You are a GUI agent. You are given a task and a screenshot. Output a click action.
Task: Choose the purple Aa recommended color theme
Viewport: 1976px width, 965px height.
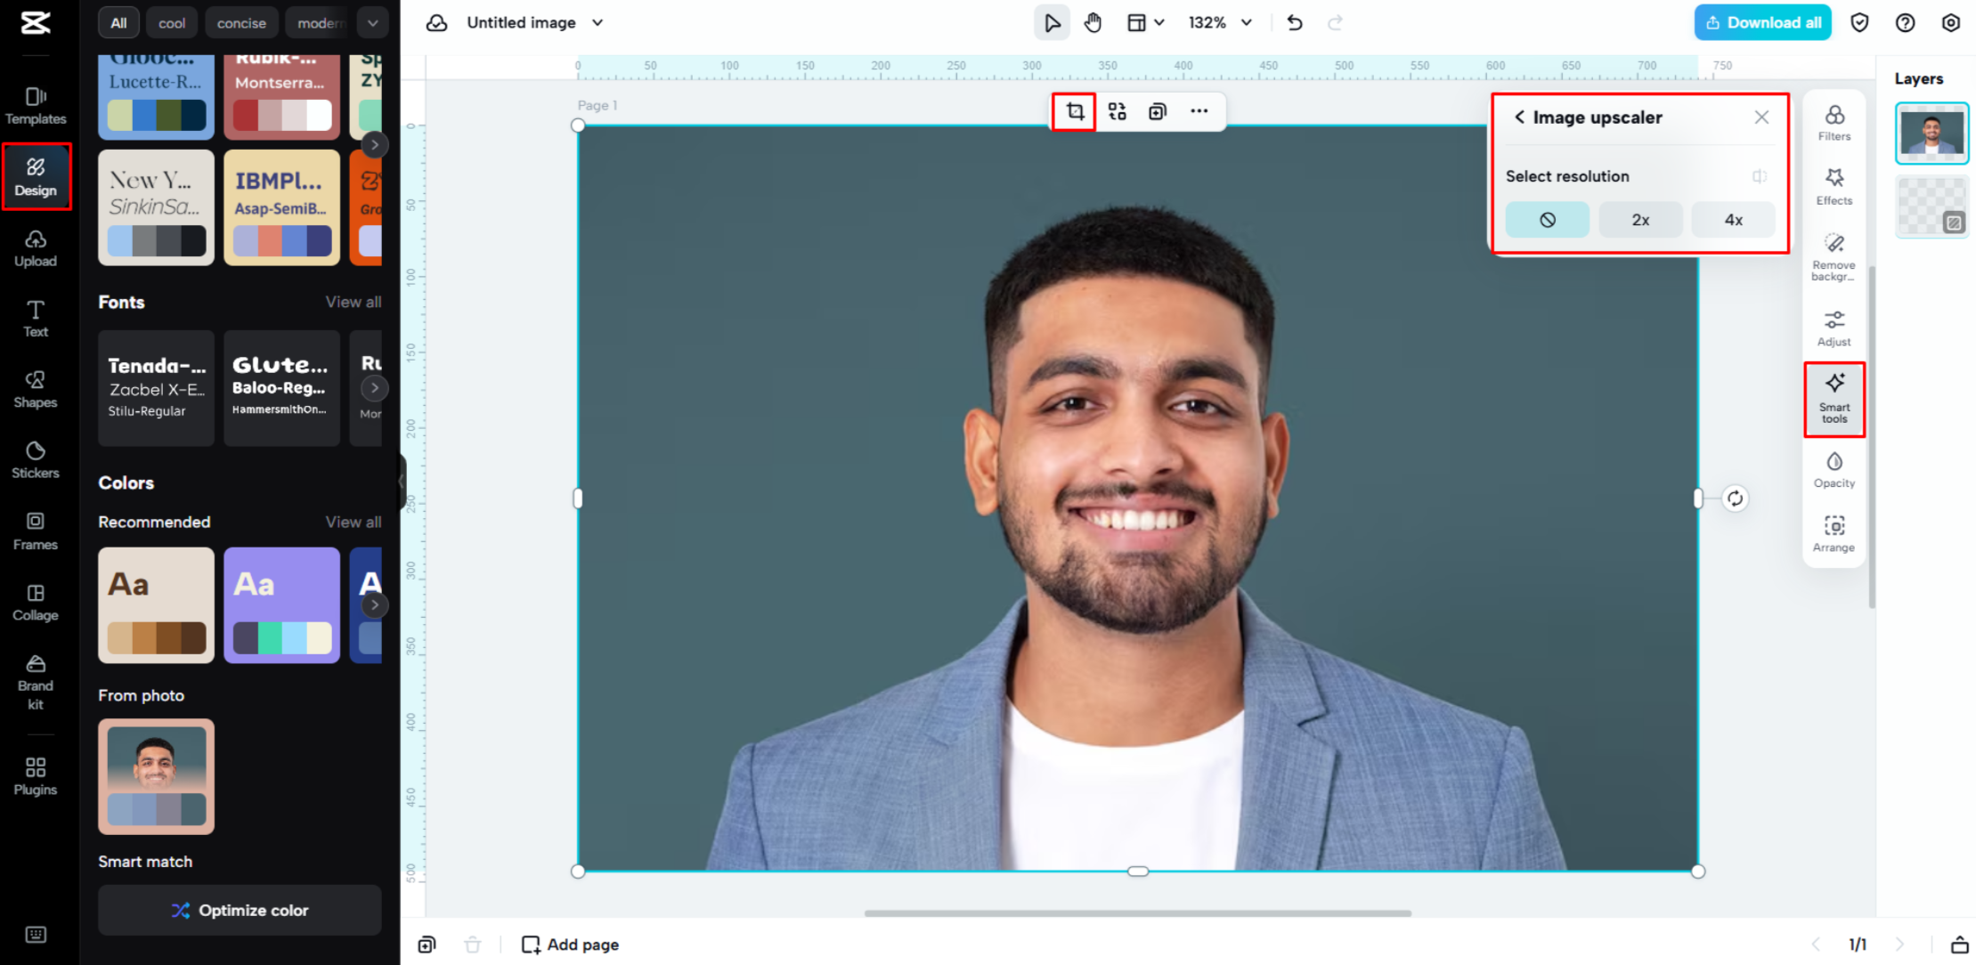(281, 604)
